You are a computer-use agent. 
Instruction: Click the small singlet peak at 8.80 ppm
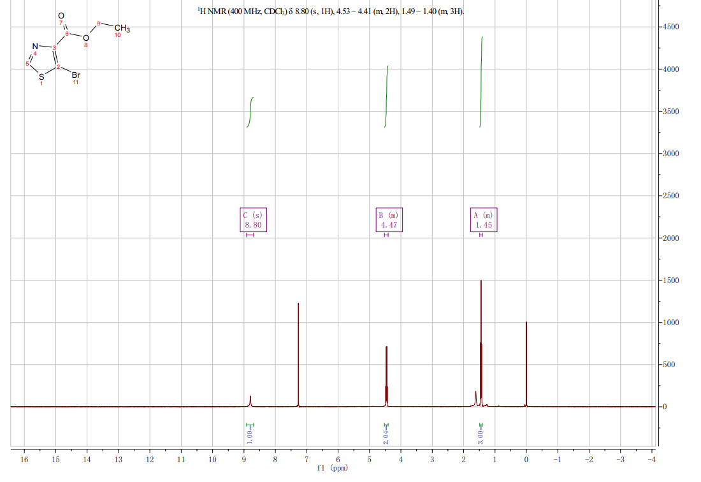(250, 400)
